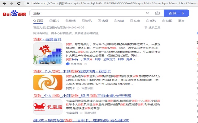Screen dimensions: 198x123
Task: Click the 卡宝宝网 source label
Action: (x=72, y=113)
